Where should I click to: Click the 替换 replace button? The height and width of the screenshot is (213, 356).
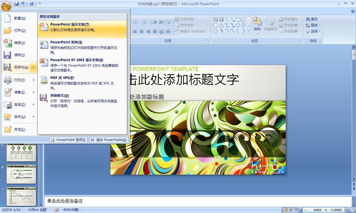coord(313,25)
